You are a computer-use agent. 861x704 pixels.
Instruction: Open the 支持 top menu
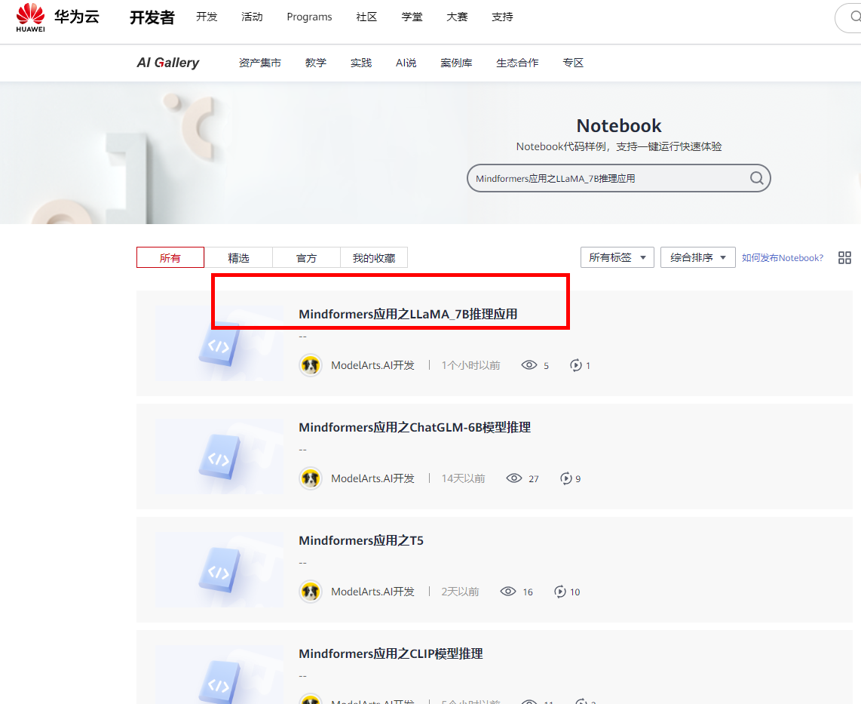502,17
